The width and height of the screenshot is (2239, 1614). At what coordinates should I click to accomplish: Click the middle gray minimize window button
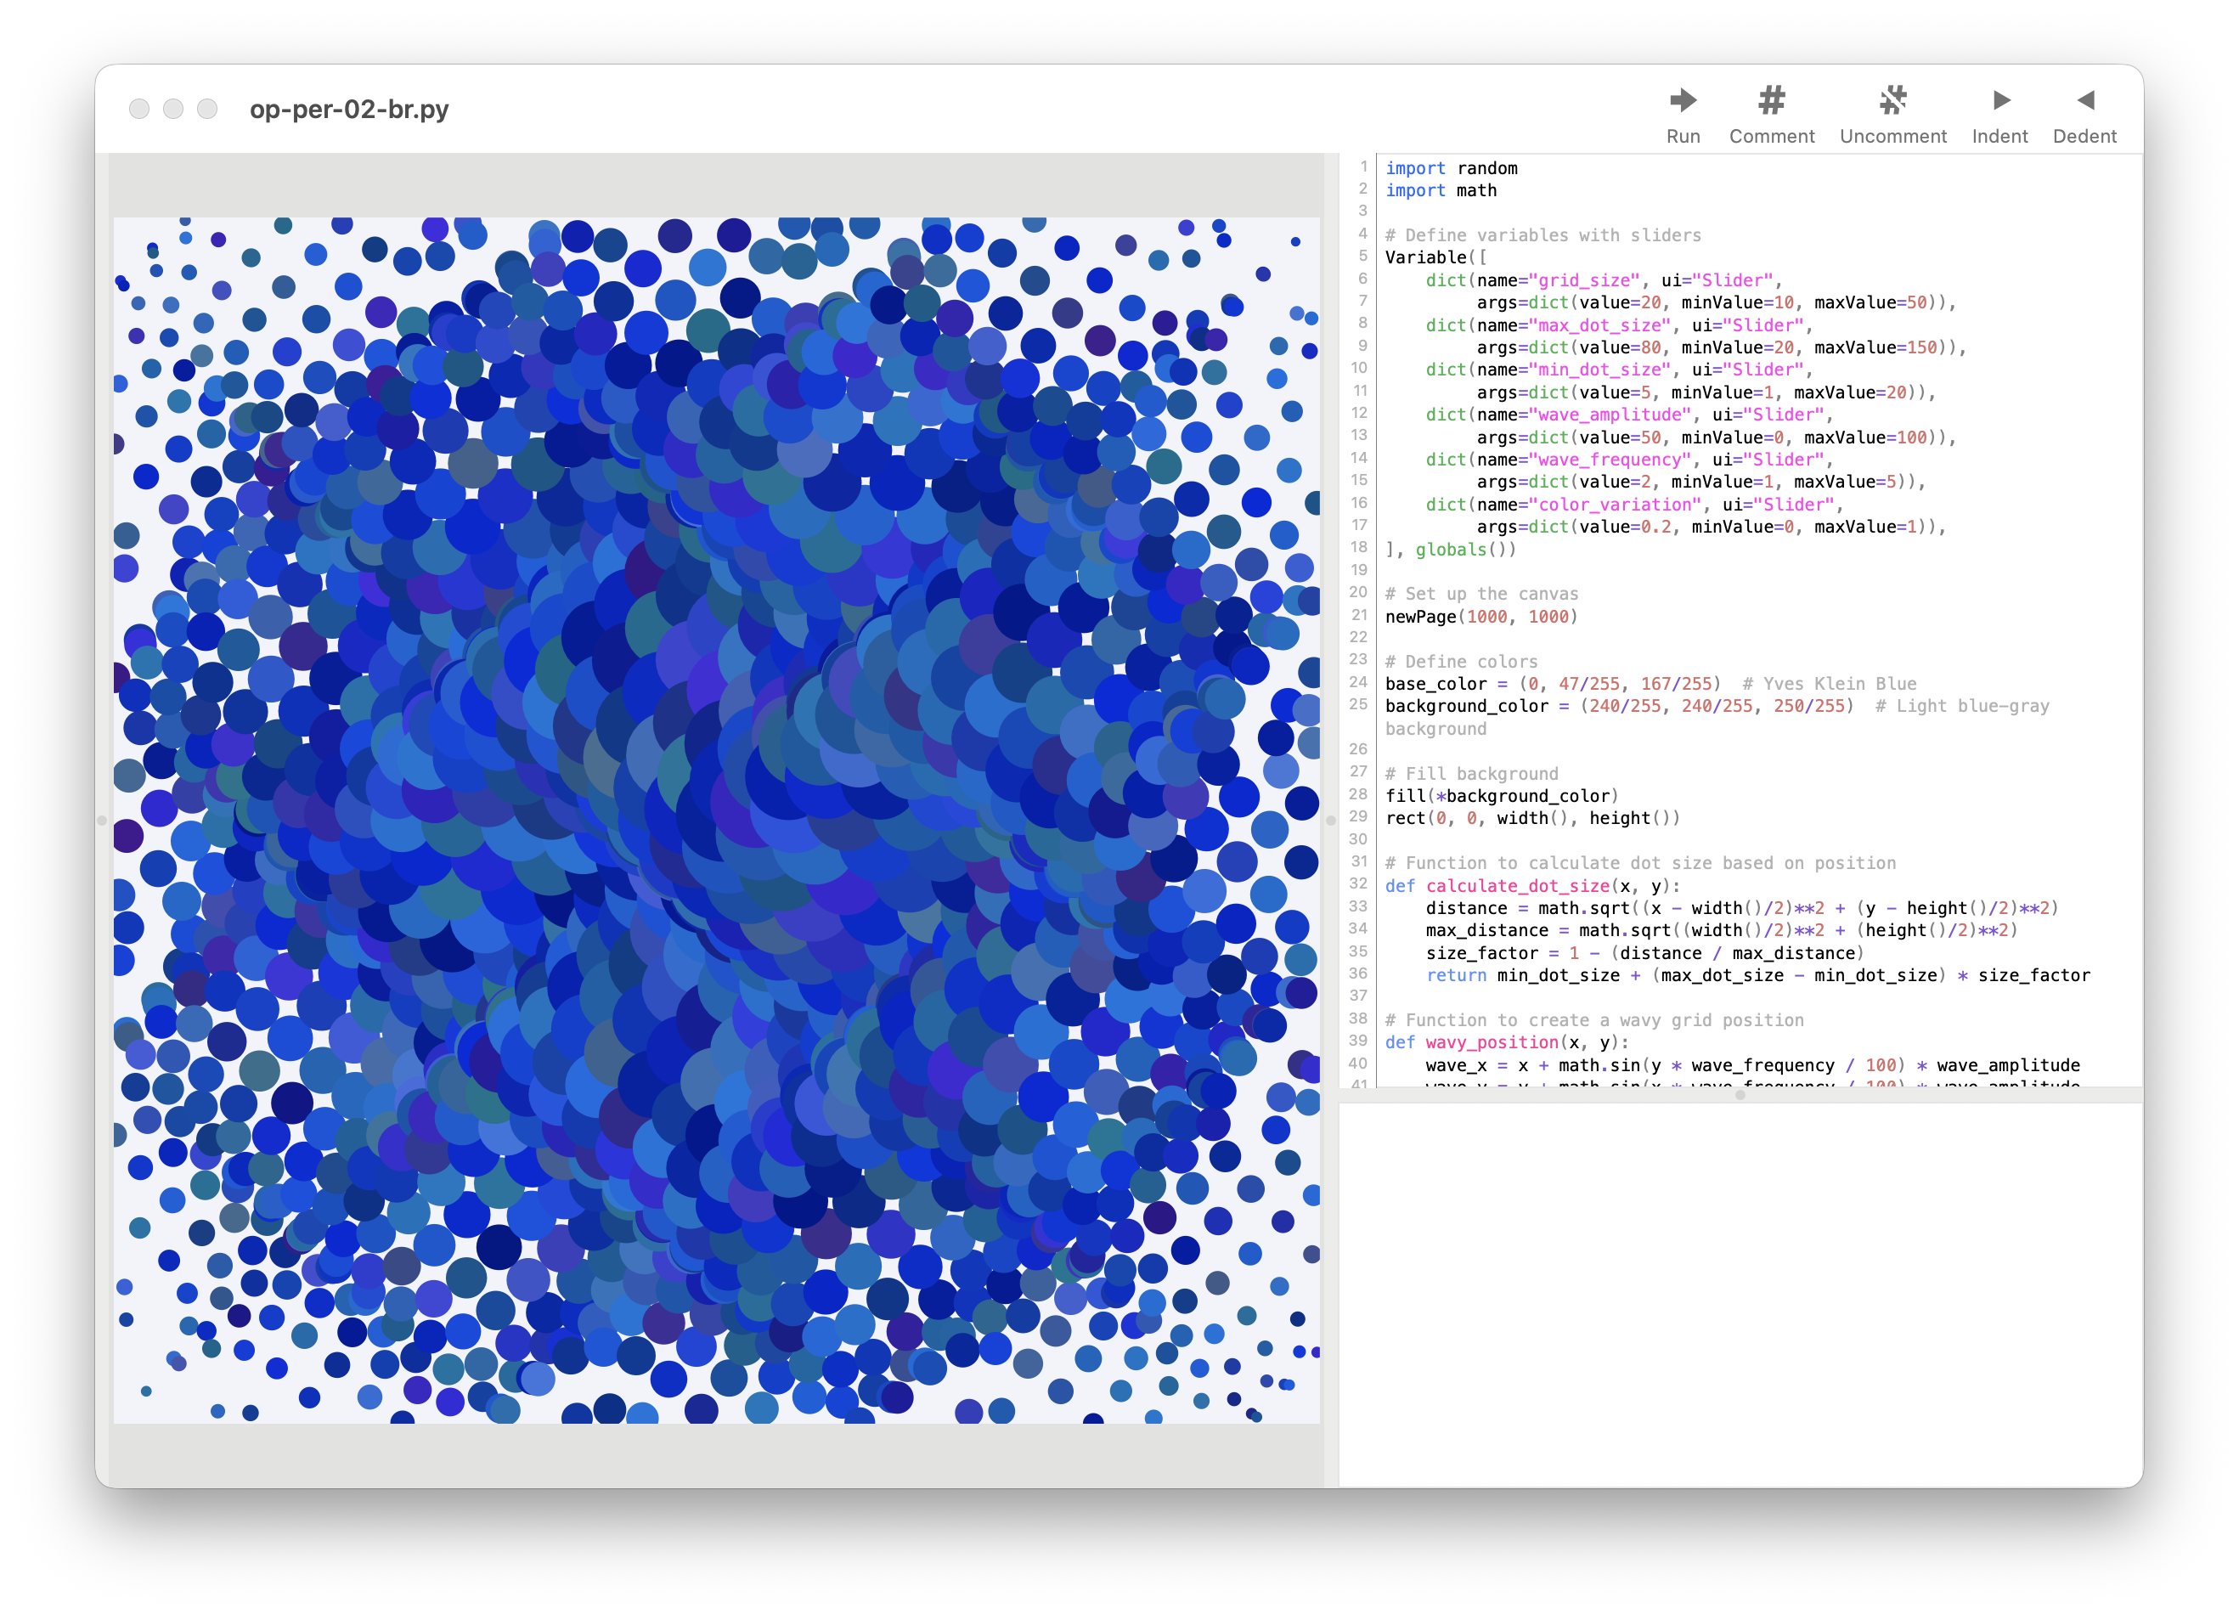(172, 109)
